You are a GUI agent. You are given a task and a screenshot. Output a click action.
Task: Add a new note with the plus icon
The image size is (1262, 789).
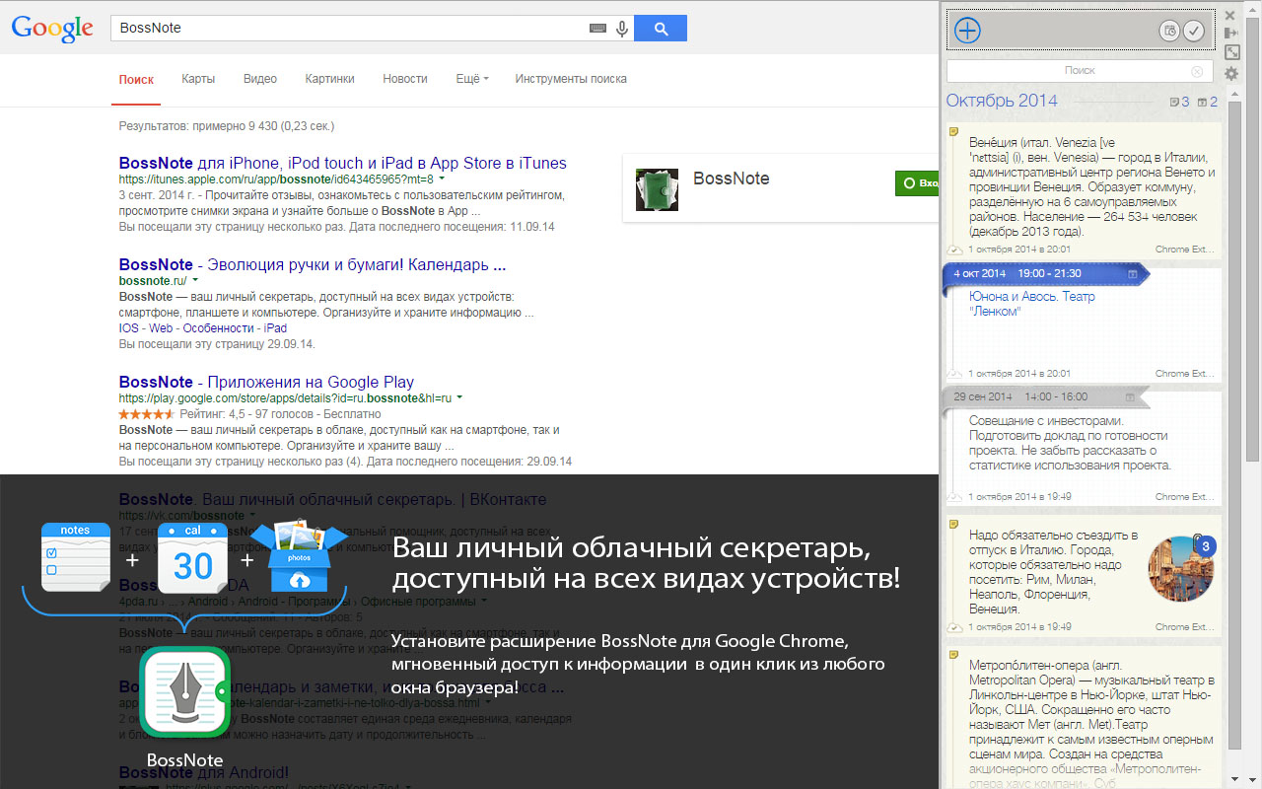tap(968, 31)
